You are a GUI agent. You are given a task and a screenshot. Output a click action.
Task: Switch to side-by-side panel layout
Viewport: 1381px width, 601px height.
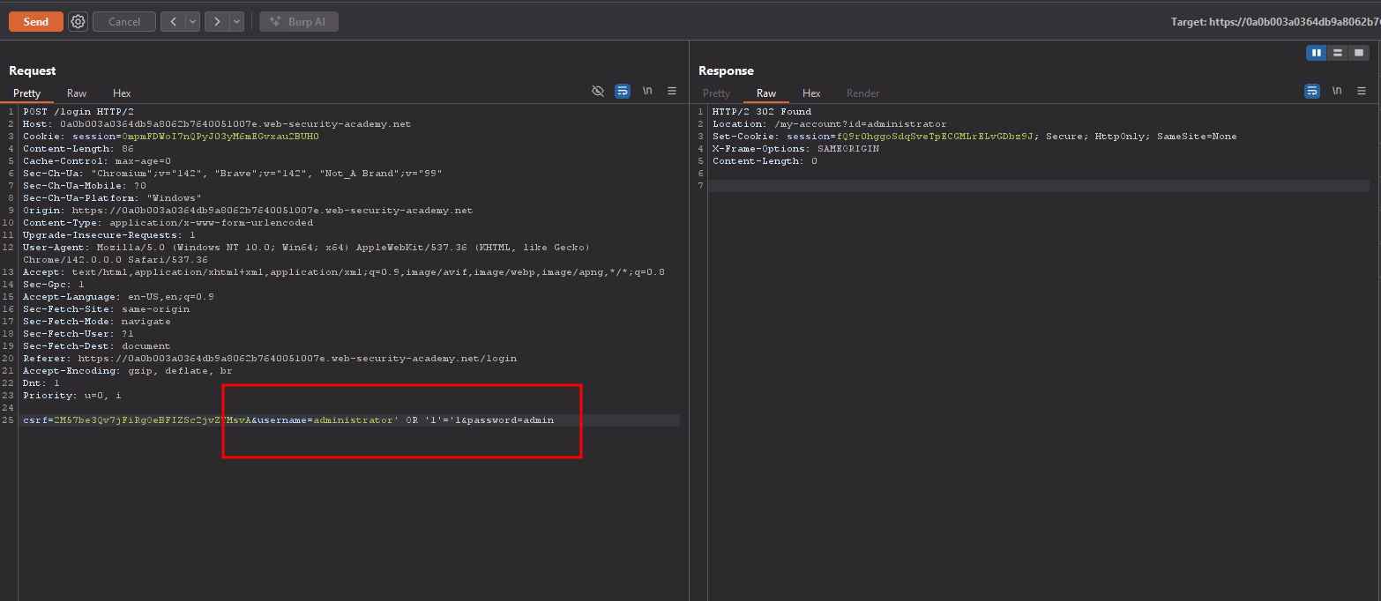click(x=1317, y=53)
